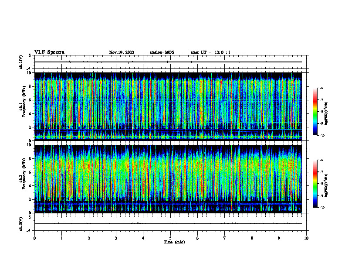Click the ch.2 spectrogram color scale bar
This screenshot has height=267, width=345.
coord(315,184)
